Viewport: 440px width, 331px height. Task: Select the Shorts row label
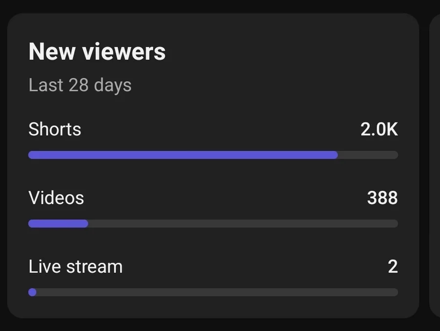[x=55, y=129]
